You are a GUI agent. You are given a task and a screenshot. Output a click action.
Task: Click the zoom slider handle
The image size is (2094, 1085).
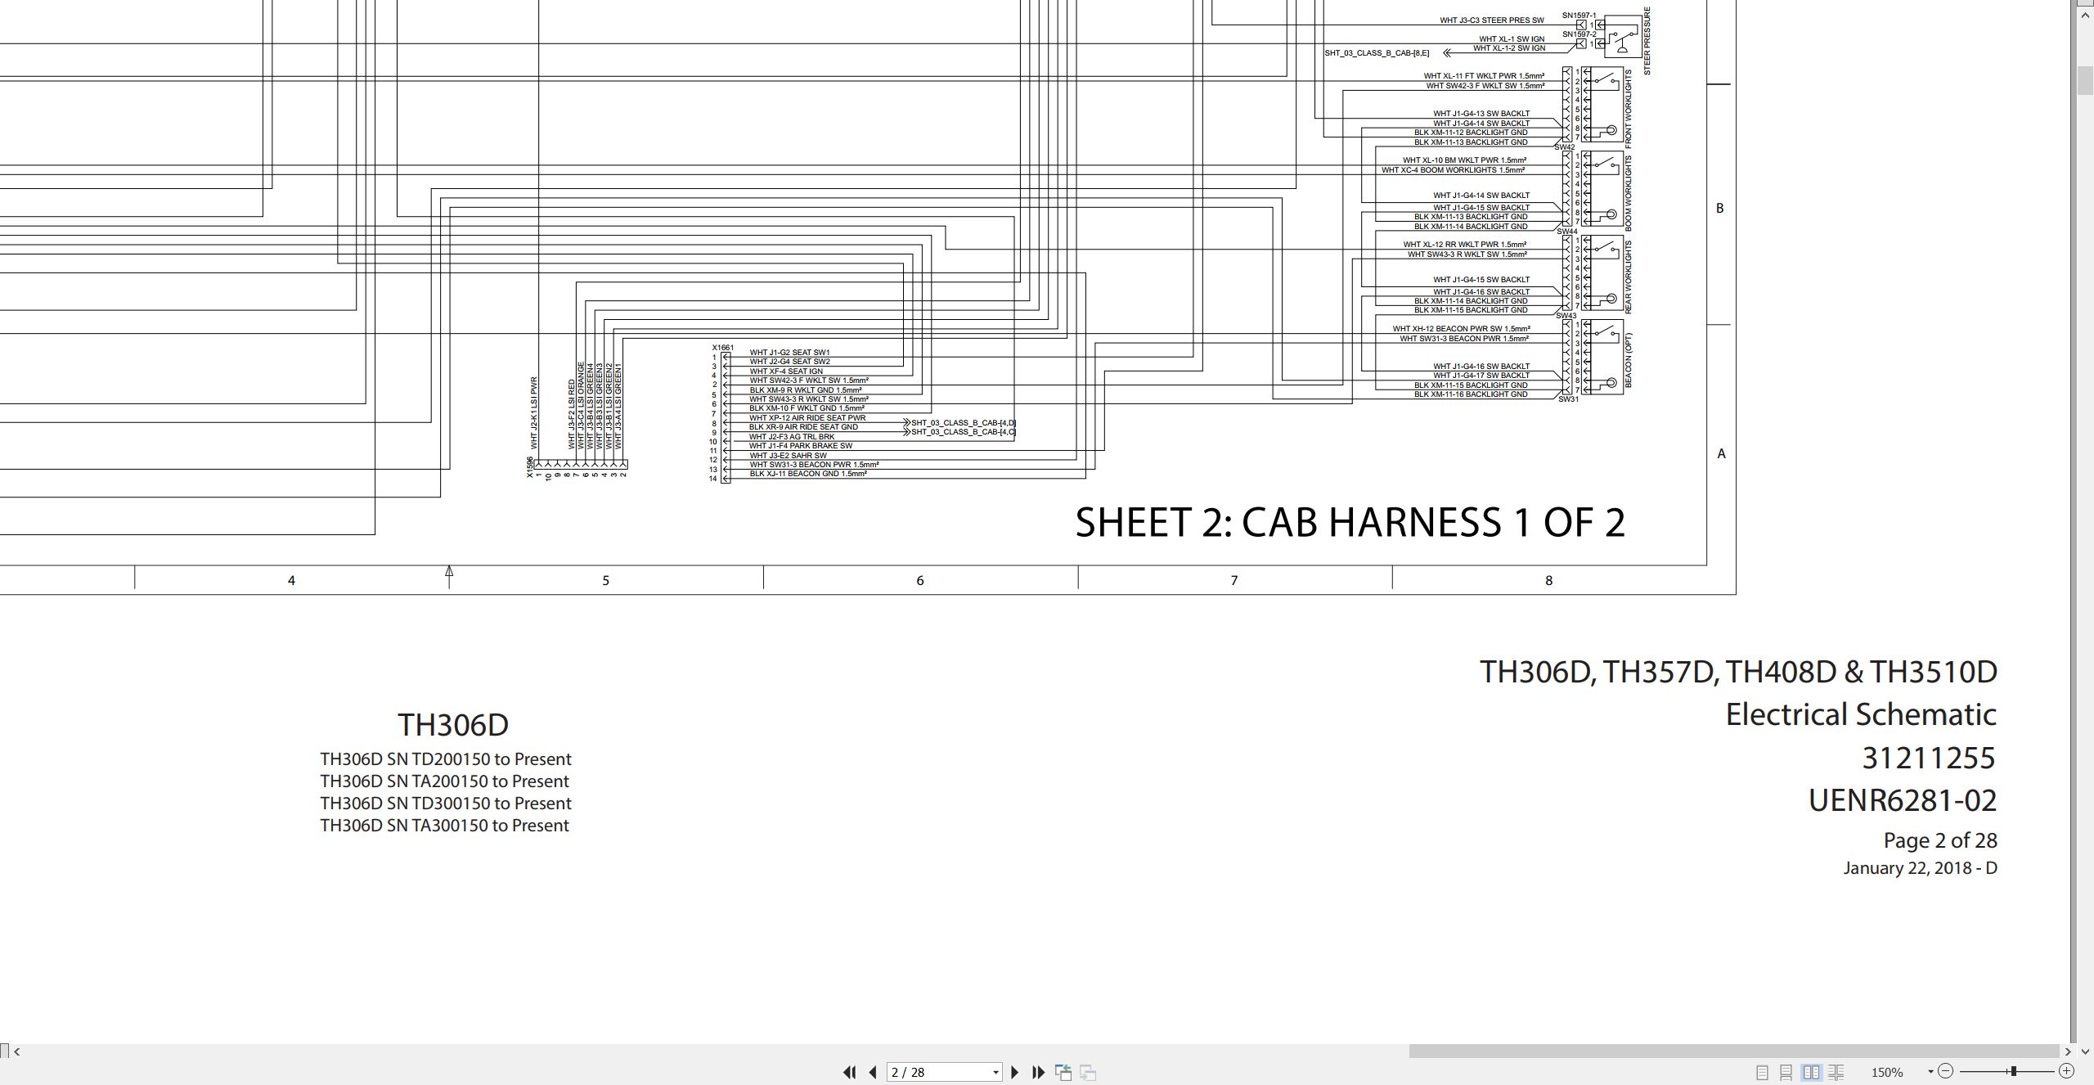pyautogui.click(x=2014, y=1071)
